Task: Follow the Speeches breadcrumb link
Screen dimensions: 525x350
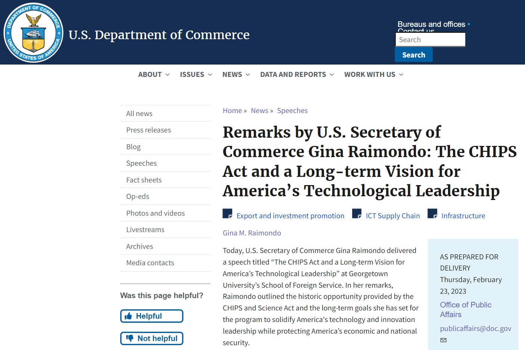Action: click(x=292, y=110)
